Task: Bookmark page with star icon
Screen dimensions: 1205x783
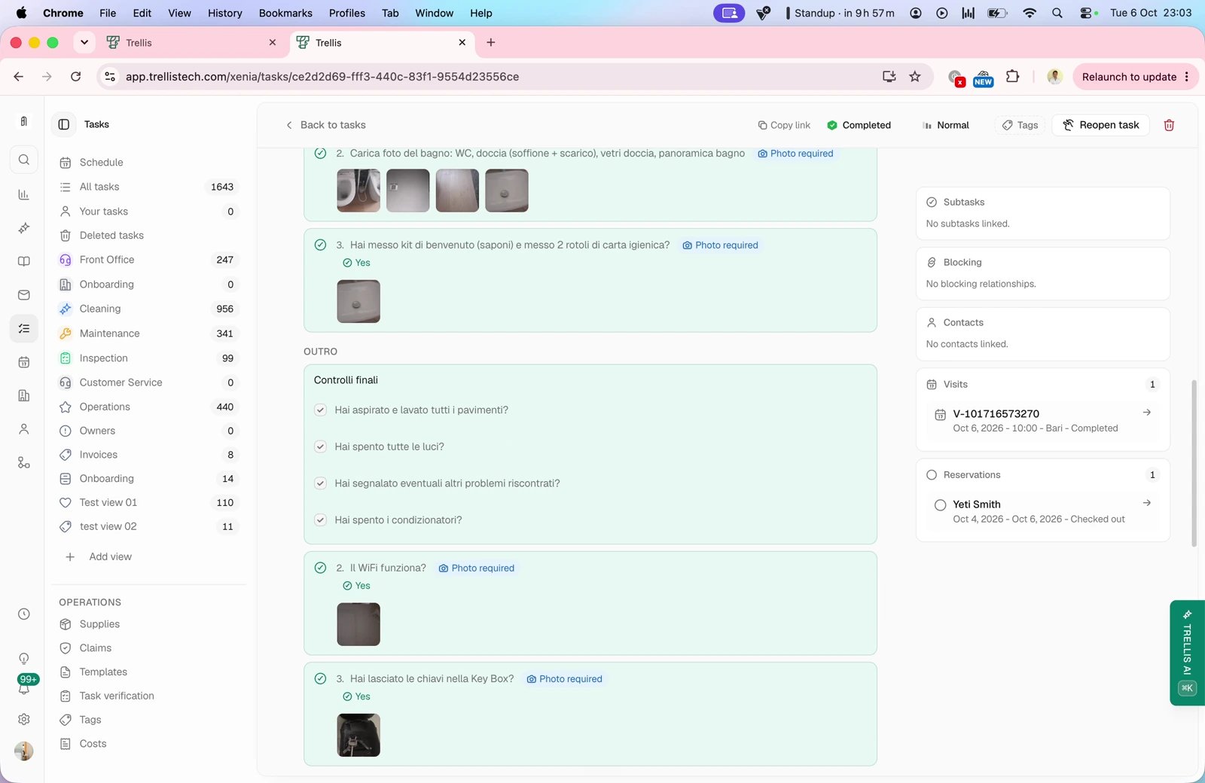Action: (915, 76)
